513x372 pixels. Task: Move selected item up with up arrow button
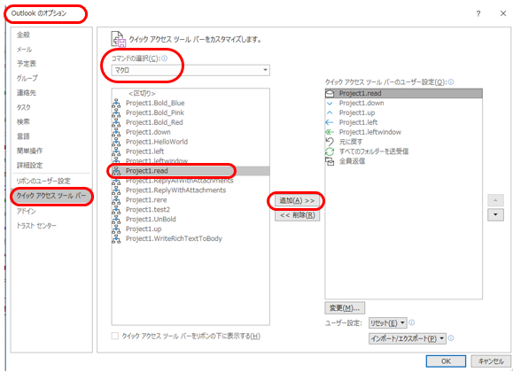click(x=495, y=200)
